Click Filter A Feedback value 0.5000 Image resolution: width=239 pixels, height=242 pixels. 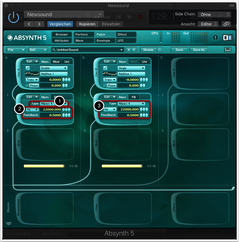51,115
